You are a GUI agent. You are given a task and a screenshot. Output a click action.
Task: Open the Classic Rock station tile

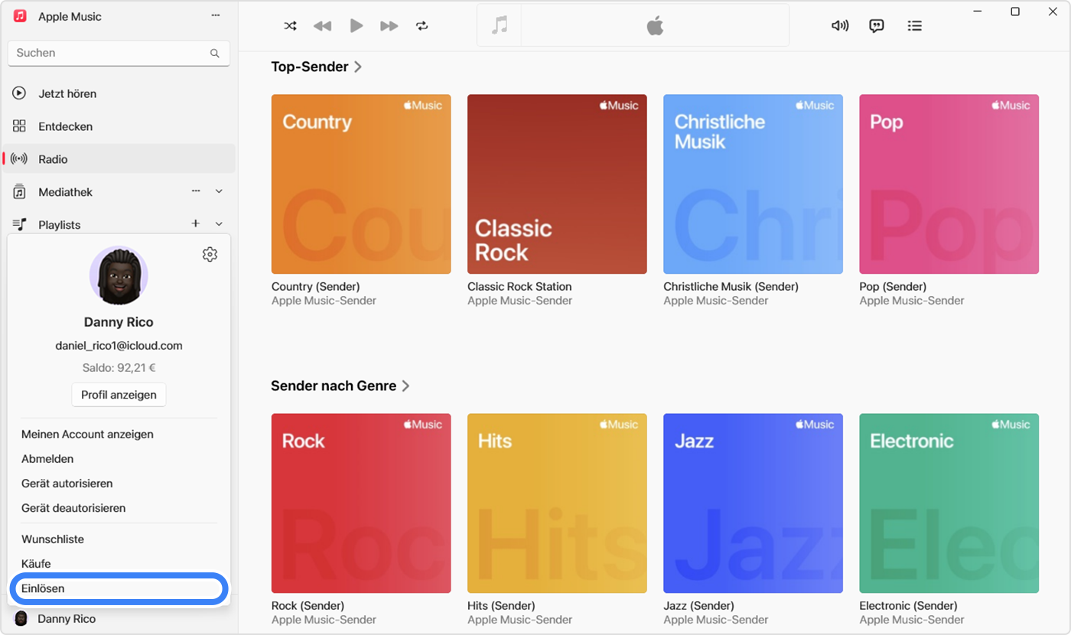coord(557,184)
